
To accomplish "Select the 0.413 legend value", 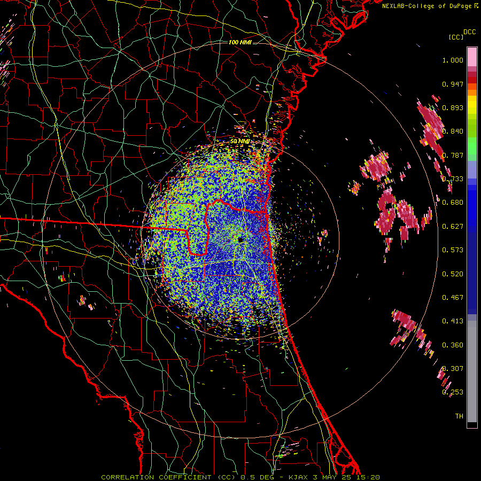I will pyautogui.click(x=453, y=321).
